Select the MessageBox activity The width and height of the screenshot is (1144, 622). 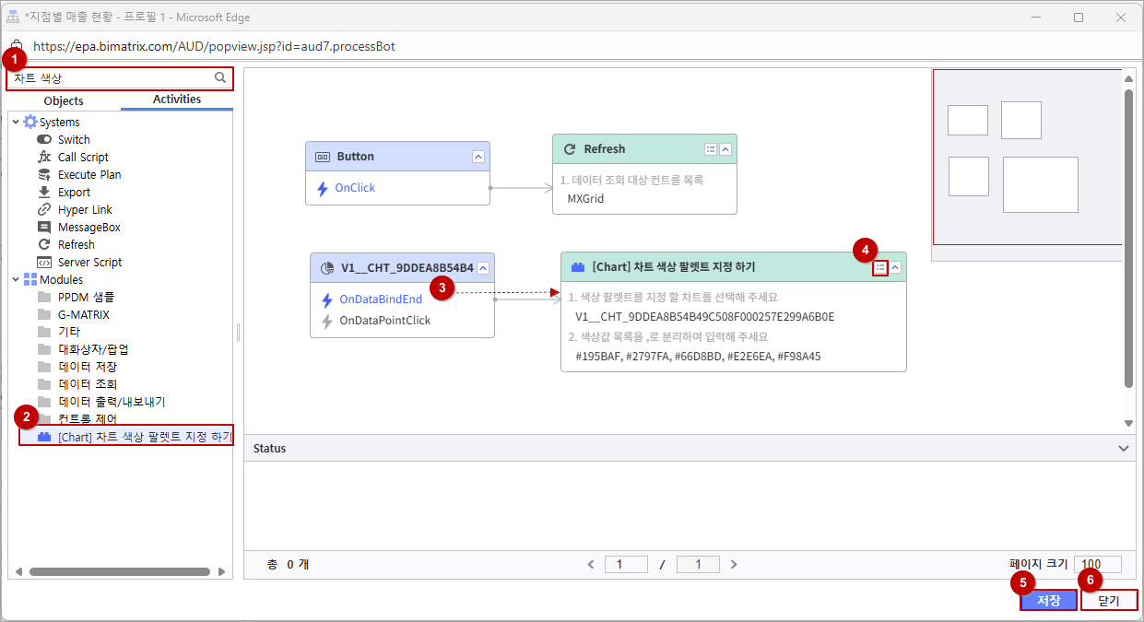coord(88,227)
